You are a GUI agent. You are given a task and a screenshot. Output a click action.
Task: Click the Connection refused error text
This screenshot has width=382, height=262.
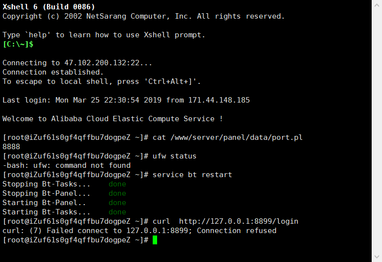[x=237, y=231]
